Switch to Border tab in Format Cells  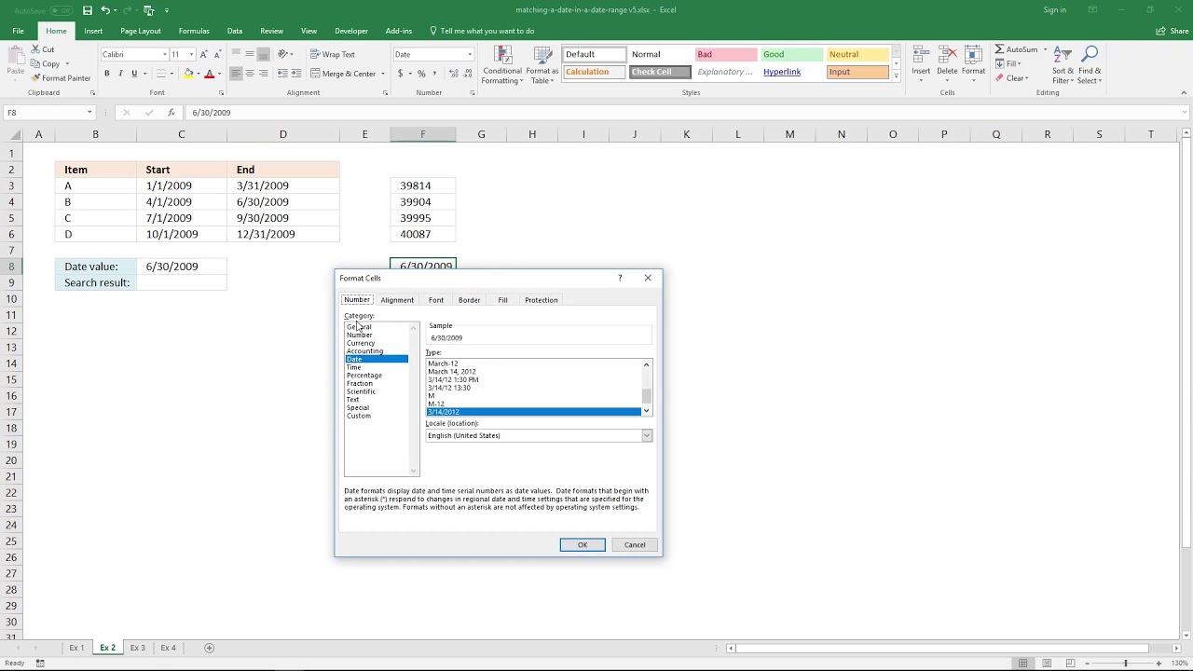pos(469,300)
